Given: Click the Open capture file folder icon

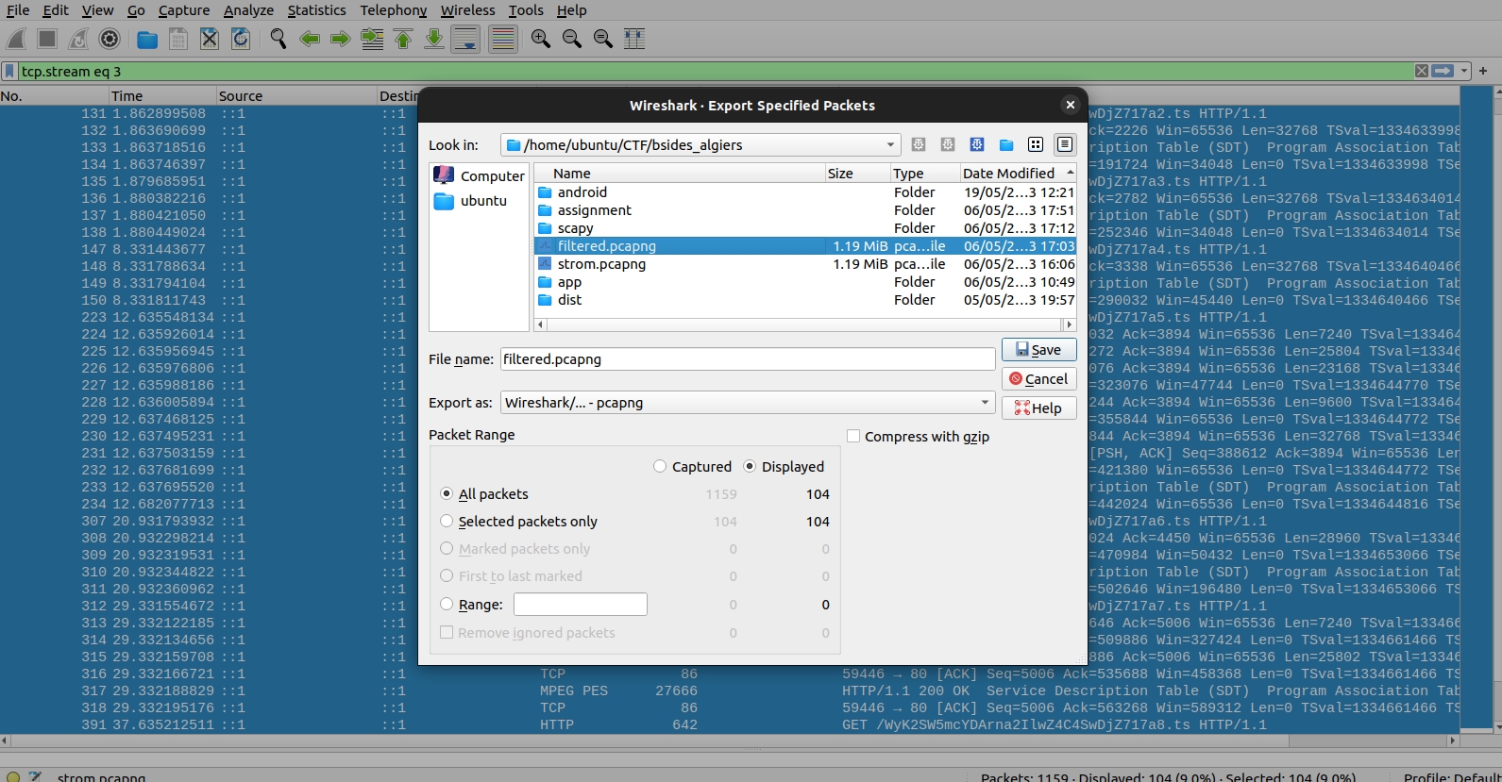Looking at the screenshot, I should pos(147,39).
